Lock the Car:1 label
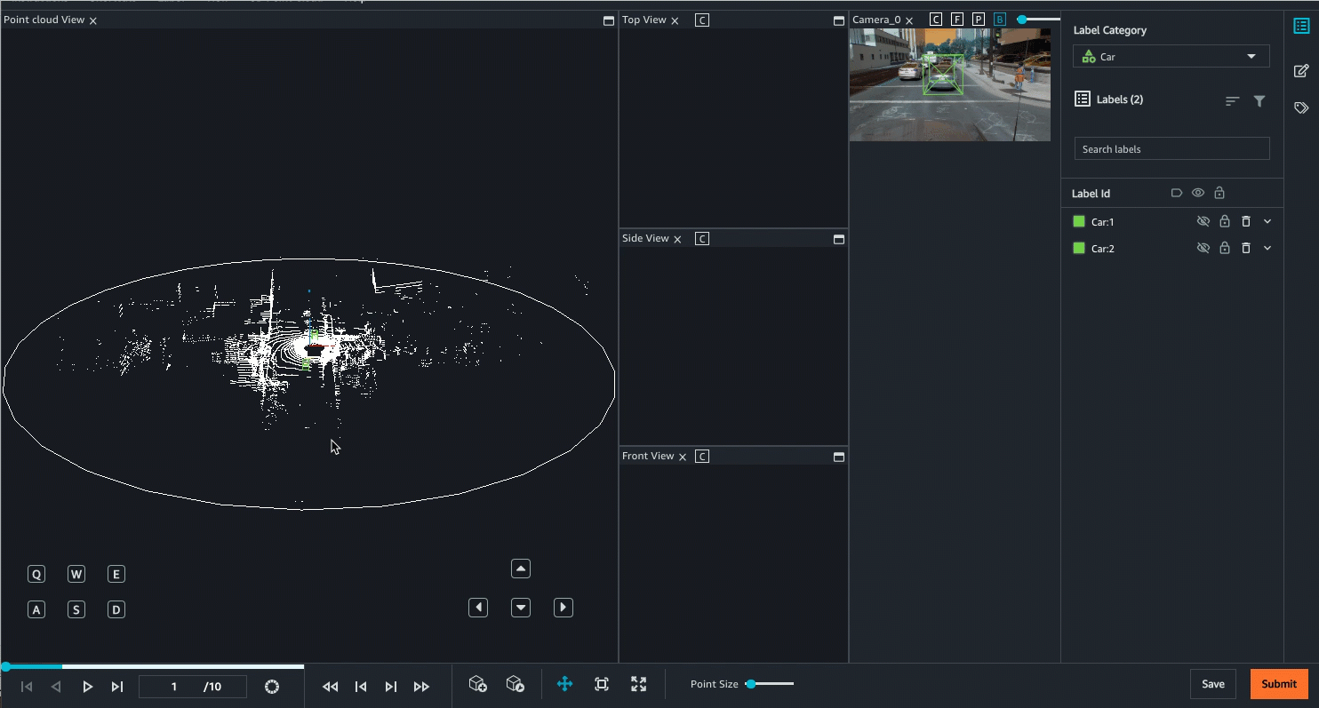1319x708 pixels. 1225,221
